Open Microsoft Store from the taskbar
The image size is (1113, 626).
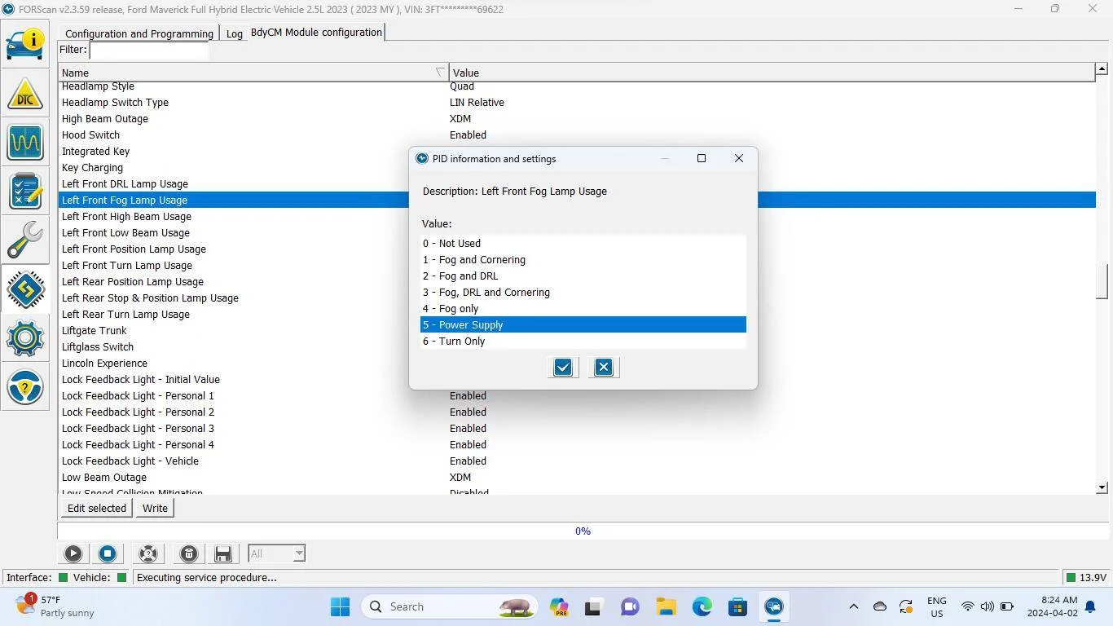click(738, 606)
